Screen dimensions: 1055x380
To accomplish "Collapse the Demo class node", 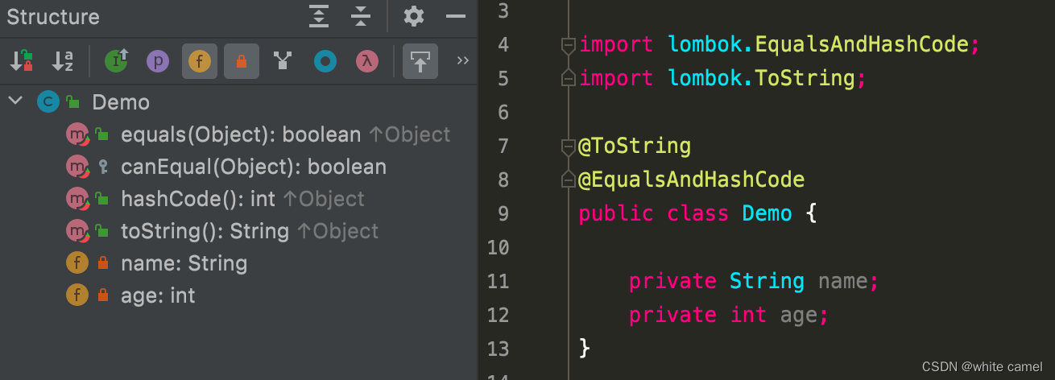I will [14, 102].
